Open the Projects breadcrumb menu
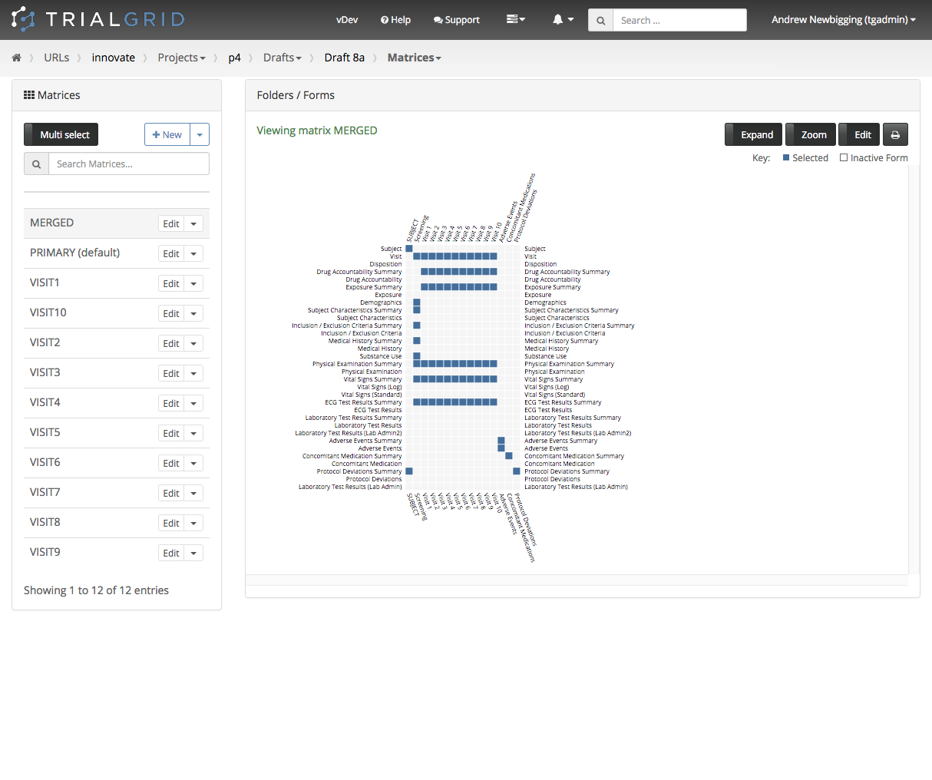The width and height of the screenshot is (932, 780). click(181, 58)
